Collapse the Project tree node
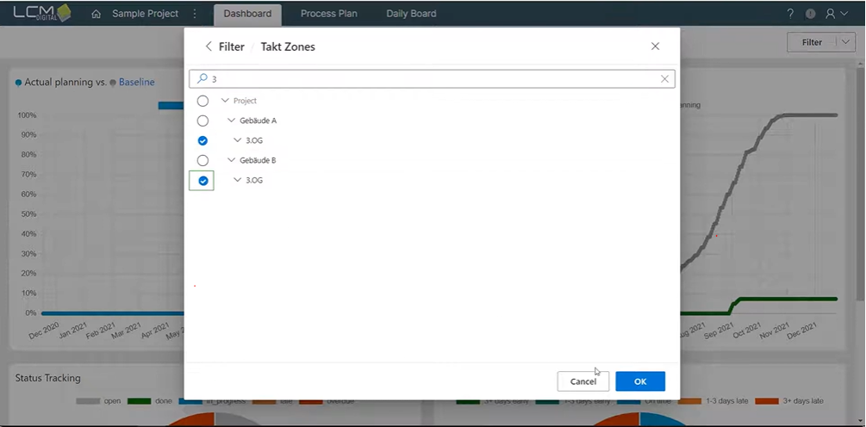Image resolution: width=866 pixels, height=427 pixels. click(x=225, y=101)
